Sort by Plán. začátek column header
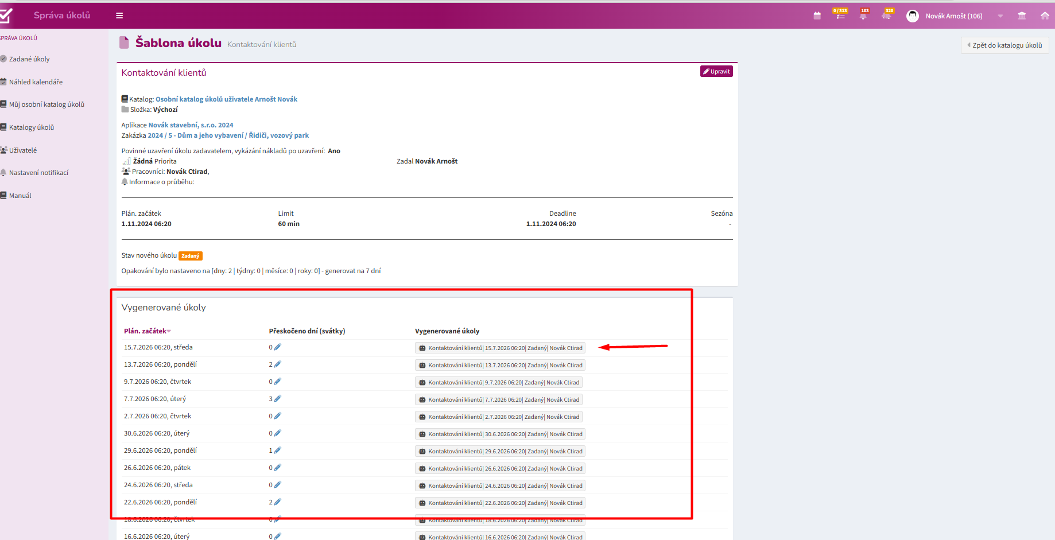This screenshot has height=540, width=1055. [147, 331]
